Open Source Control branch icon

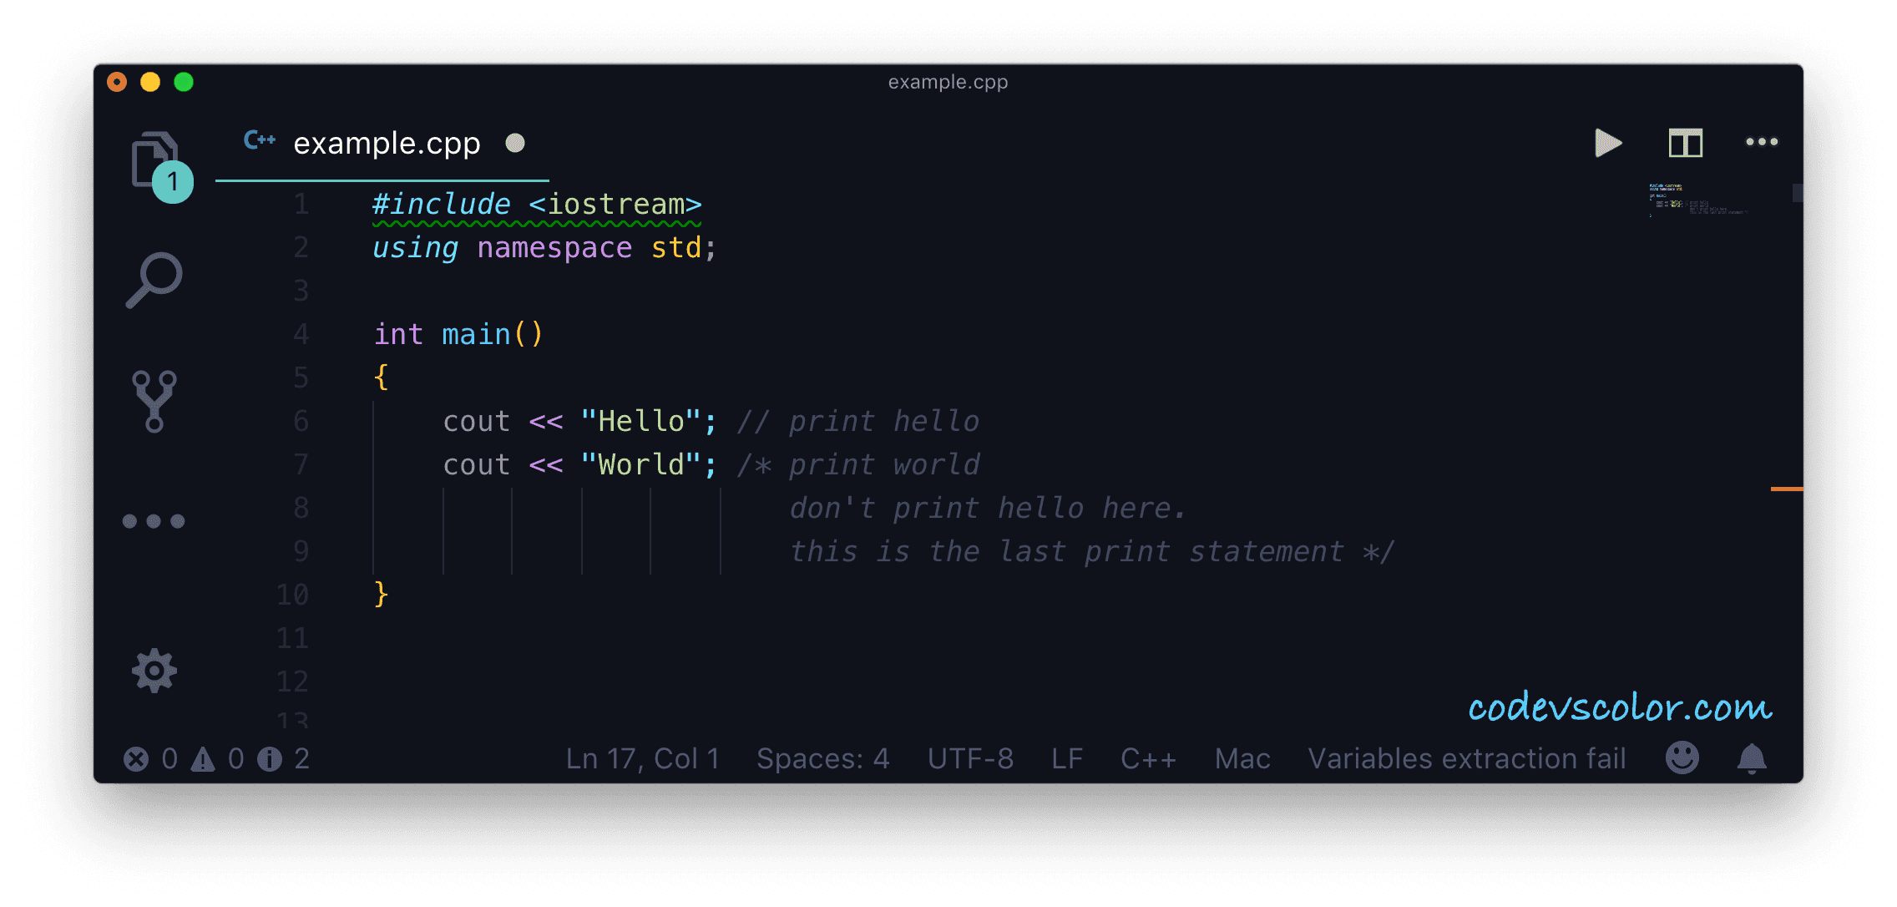coord(154,401)
